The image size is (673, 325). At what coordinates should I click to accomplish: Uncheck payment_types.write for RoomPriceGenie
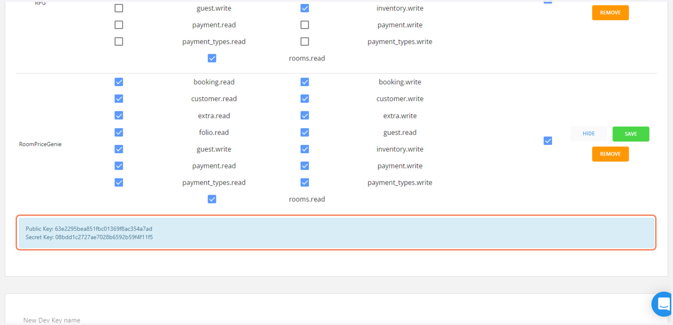(305, 182)
